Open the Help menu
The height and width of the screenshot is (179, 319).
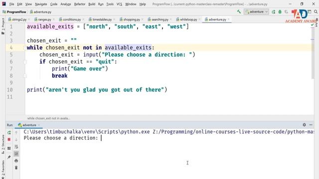point(143,4)
